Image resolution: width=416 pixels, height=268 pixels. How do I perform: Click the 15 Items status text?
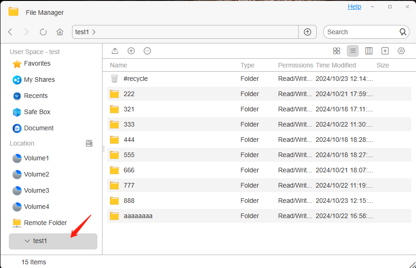pos(34,262)
